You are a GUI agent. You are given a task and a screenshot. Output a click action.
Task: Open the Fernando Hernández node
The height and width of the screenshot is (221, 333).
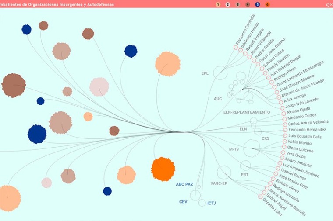(x=285, y=130)
